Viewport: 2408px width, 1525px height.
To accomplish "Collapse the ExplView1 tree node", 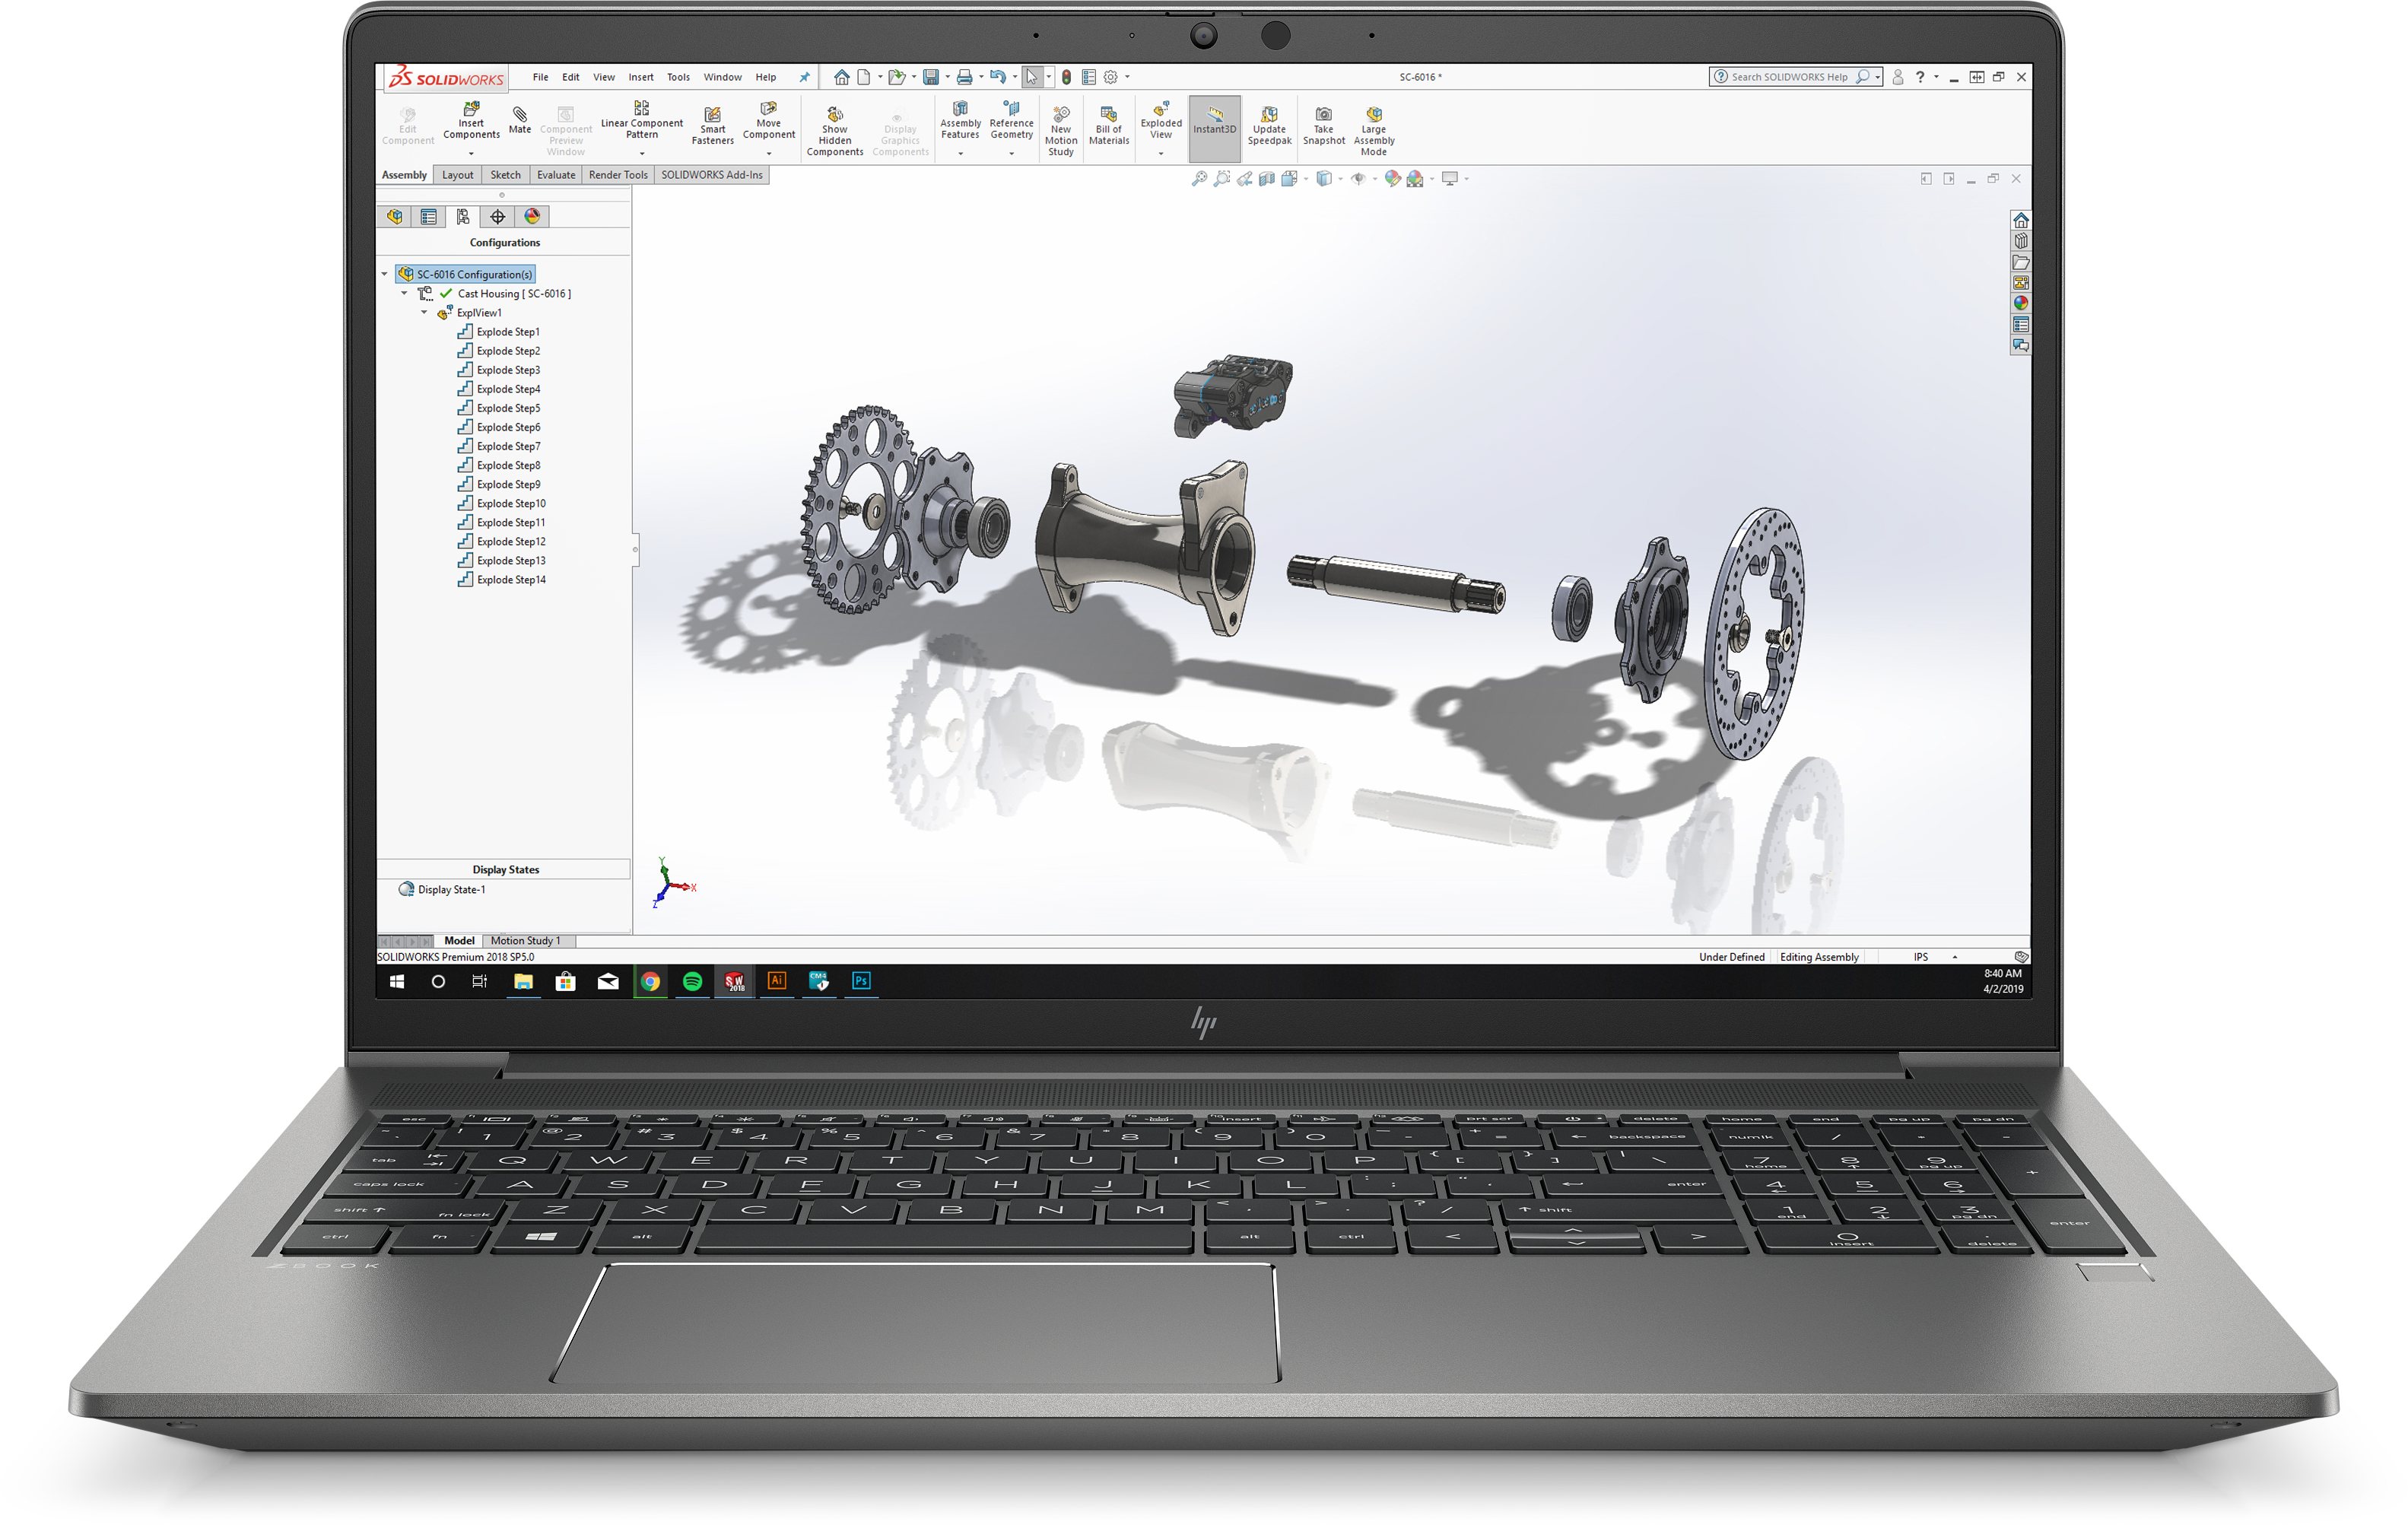I will [x=424, y=313].
